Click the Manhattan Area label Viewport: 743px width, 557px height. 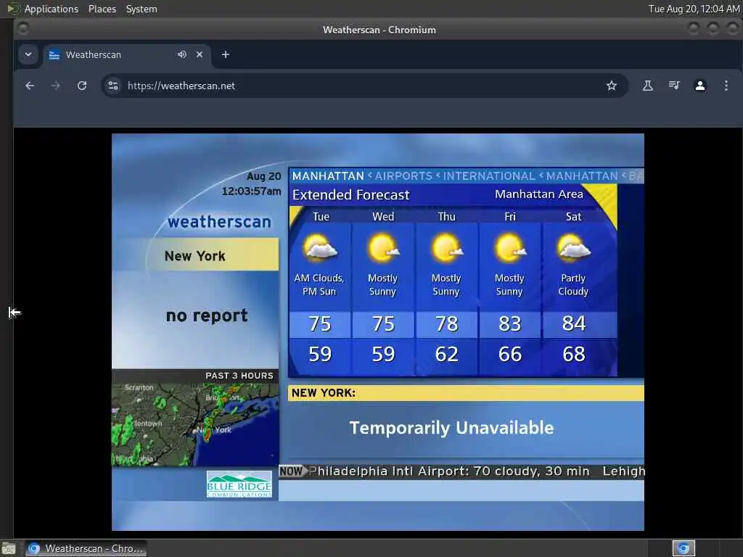pyautogui.click(x=539, y=194)
